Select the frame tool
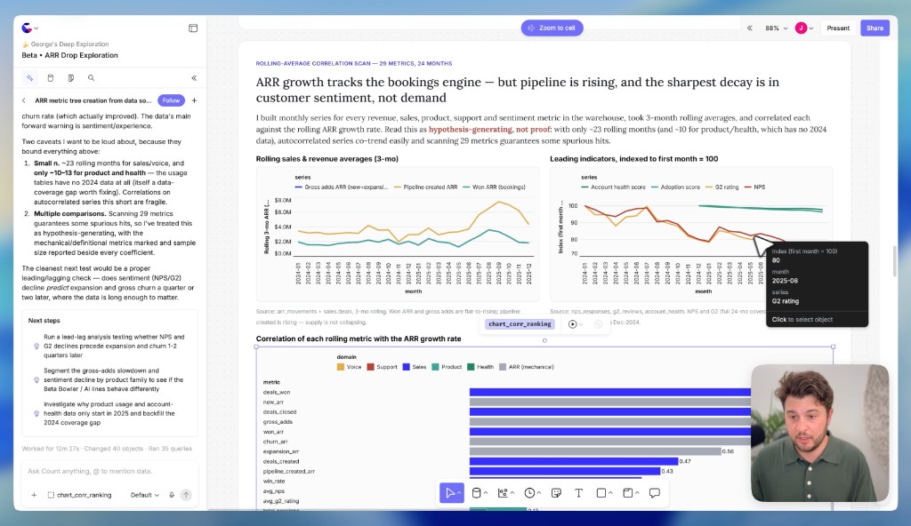This screenshot has height=526, width=911. coord(627,493)
